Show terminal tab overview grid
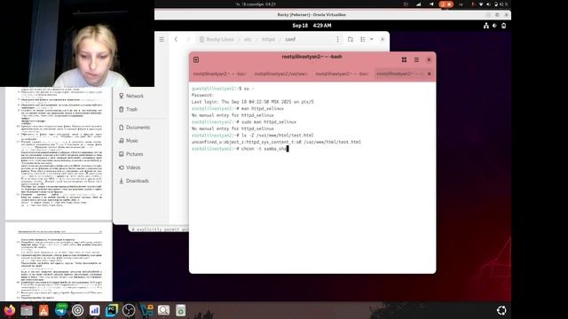Viewport: 568px width, 319px height. point(404,59)
